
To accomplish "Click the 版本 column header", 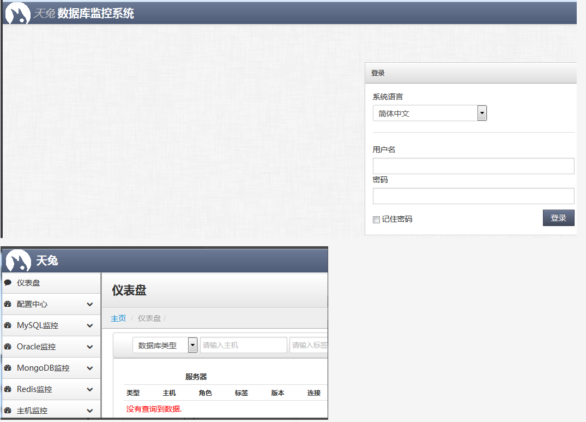I will [x=277, y=393].
